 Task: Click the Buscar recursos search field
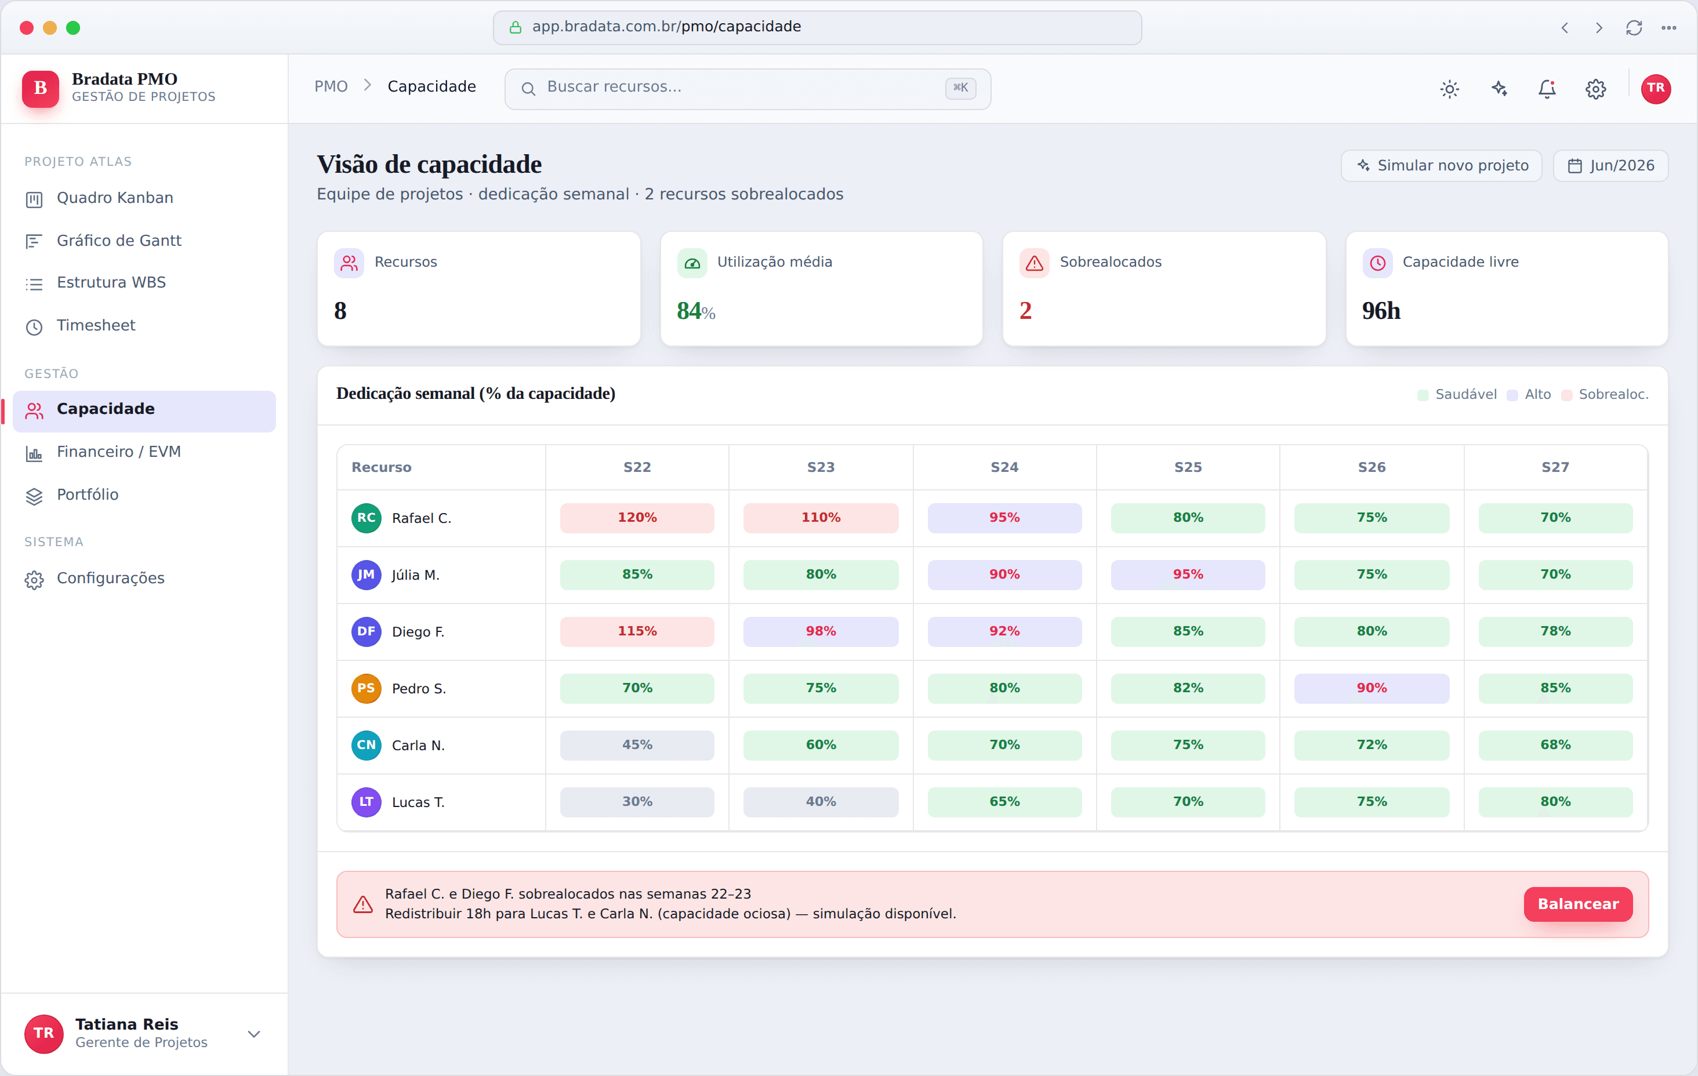pyautogui.click(x=748, y=88)
